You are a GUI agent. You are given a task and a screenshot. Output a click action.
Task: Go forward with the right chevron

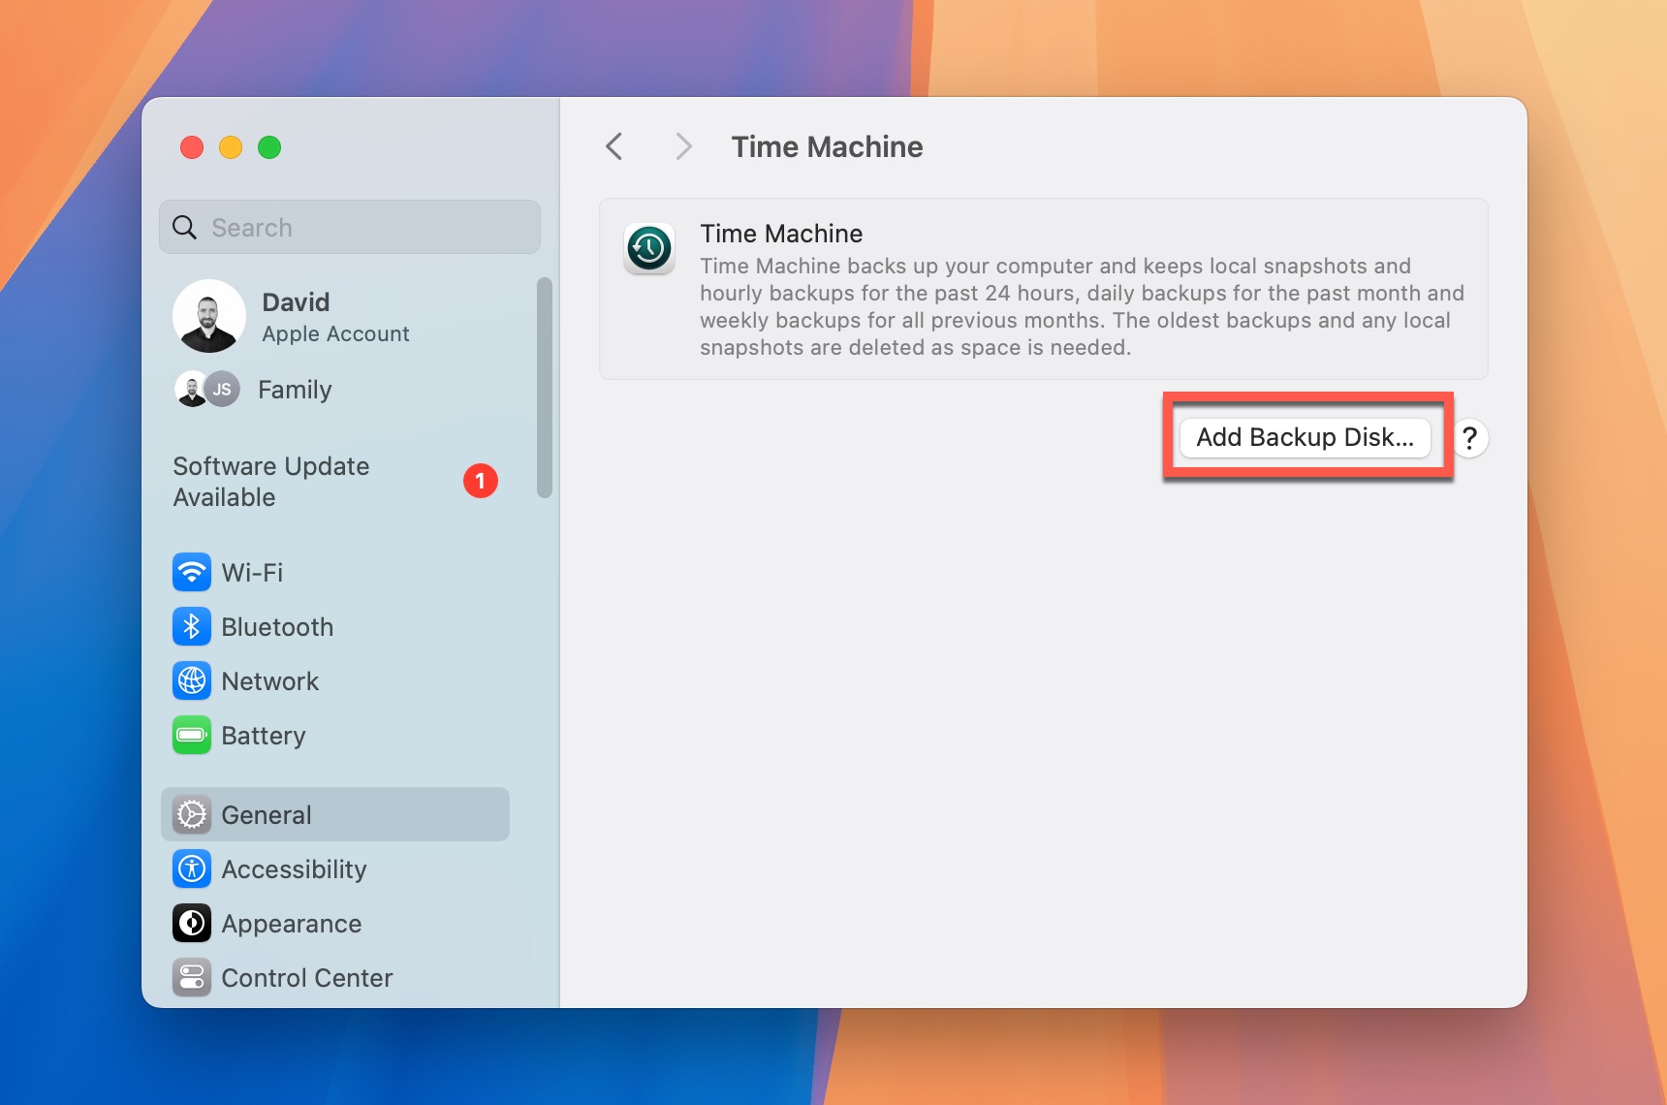click(x=683, y=146)
